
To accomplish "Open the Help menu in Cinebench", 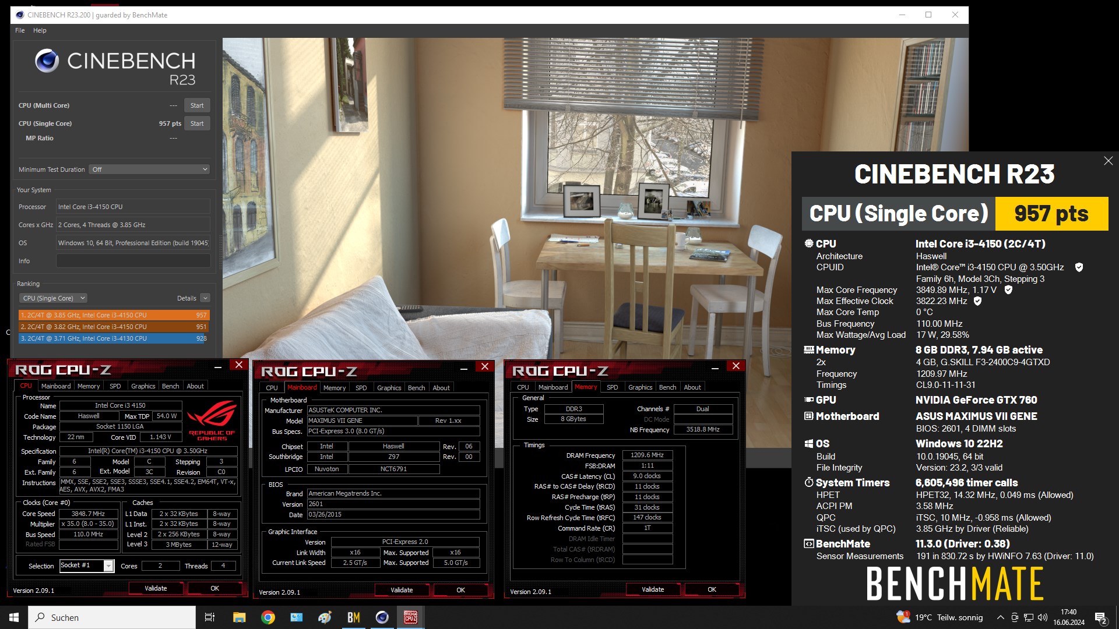I will point(40,30).
